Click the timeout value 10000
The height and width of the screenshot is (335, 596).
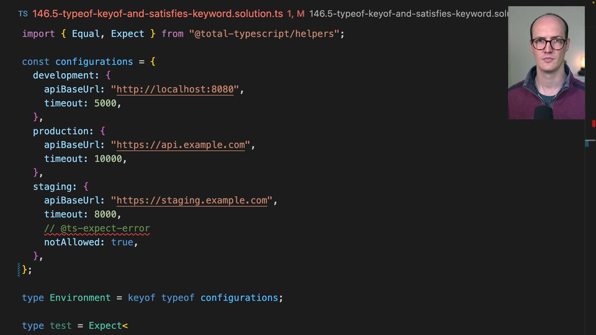pos(108,159)
